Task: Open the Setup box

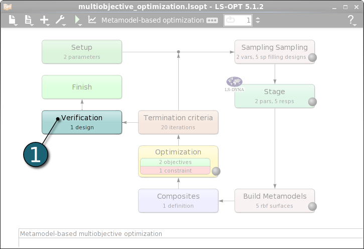Action: (x=82, y=52)
